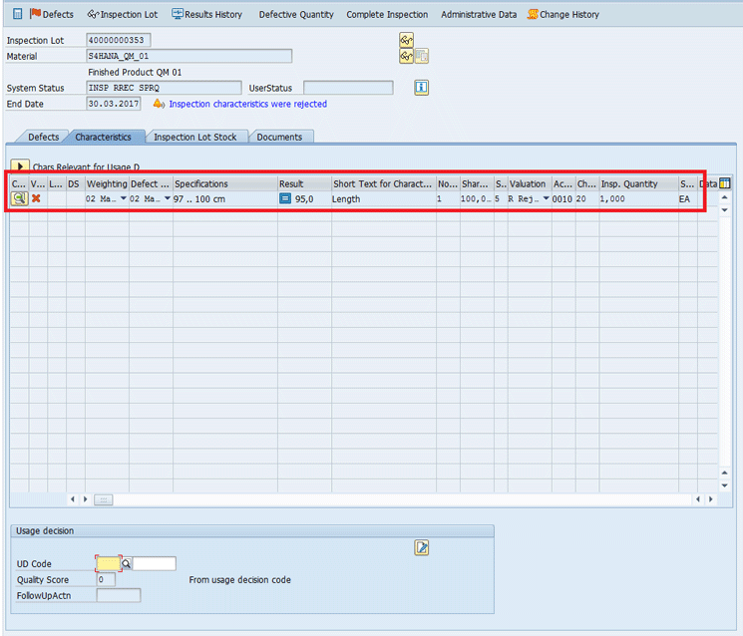Click the blue result icon next to 95,0
The height and width of the screenshot is (636, 743).
click(285, 199)
